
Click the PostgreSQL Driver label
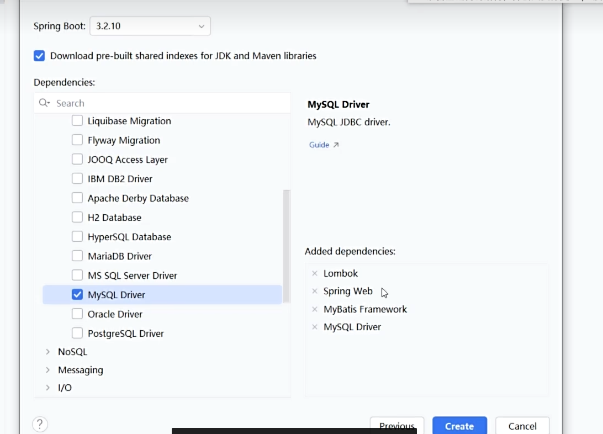point(126,334)
